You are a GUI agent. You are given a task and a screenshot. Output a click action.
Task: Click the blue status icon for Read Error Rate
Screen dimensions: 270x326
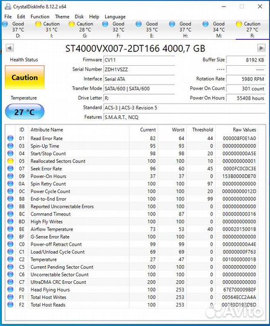pyautogui.click(x=10, y=138)
